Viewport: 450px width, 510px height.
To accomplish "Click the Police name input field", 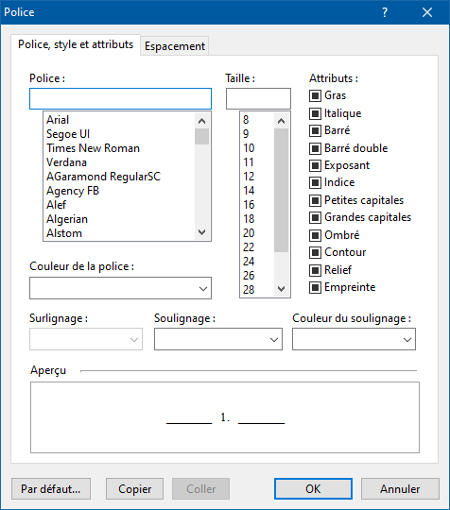I will point(120,98).
